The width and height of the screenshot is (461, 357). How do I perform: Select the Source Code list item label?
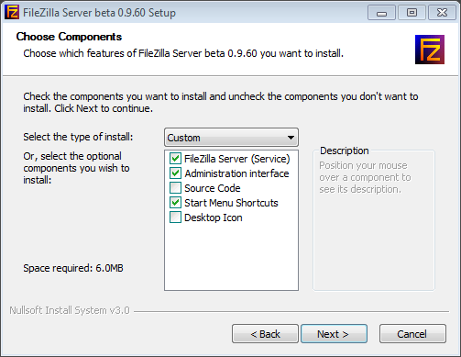213,188
